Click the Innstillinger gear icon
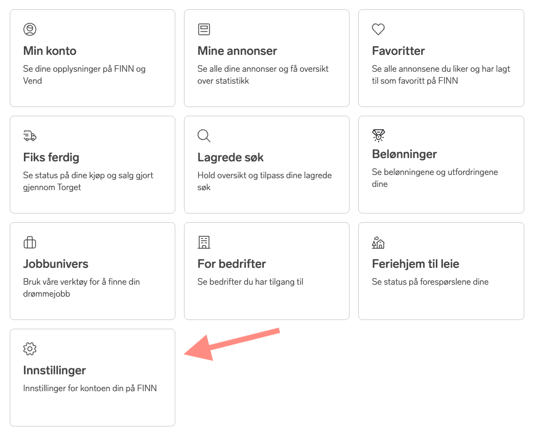 30,349
